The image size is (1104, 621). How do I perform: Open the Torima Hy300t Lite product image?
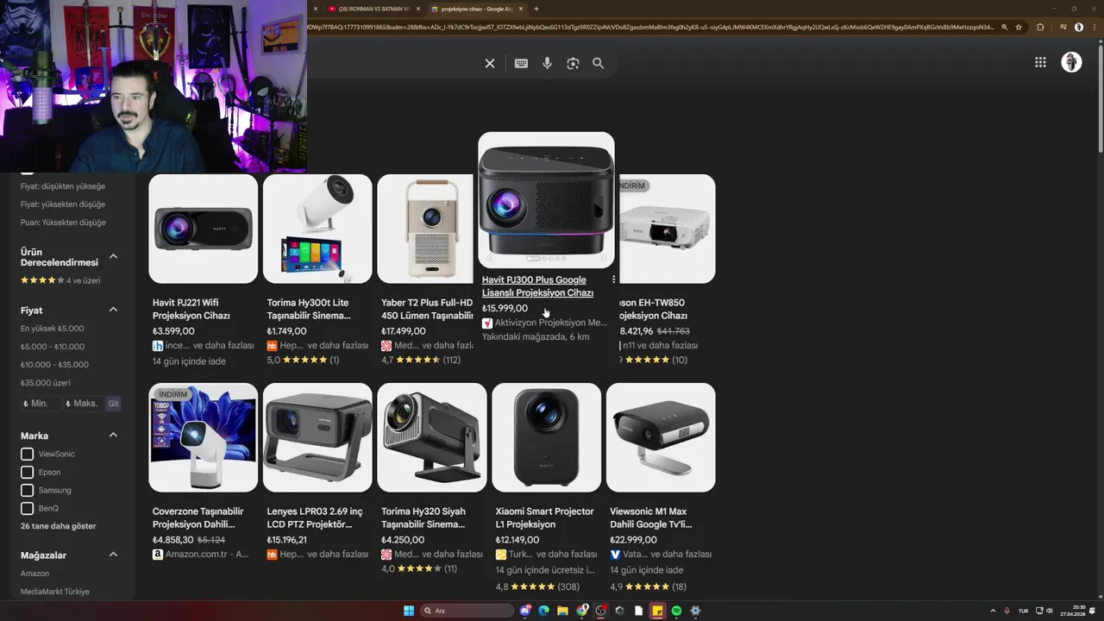pyautogui.click(x=317, y=229)
